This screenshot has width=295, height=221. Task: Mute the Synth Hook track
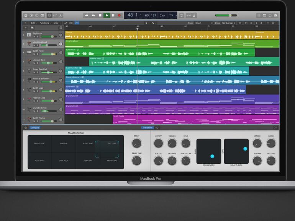34,54
